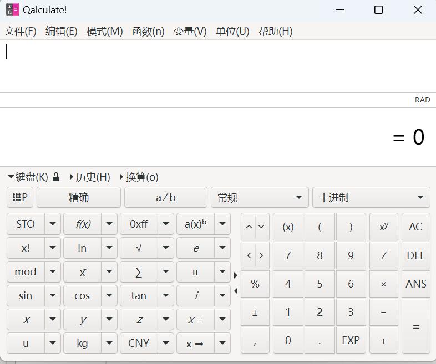This screenshot has width=436, height=364.
Task: Click the square root √ button
Action: pos(139,248)
